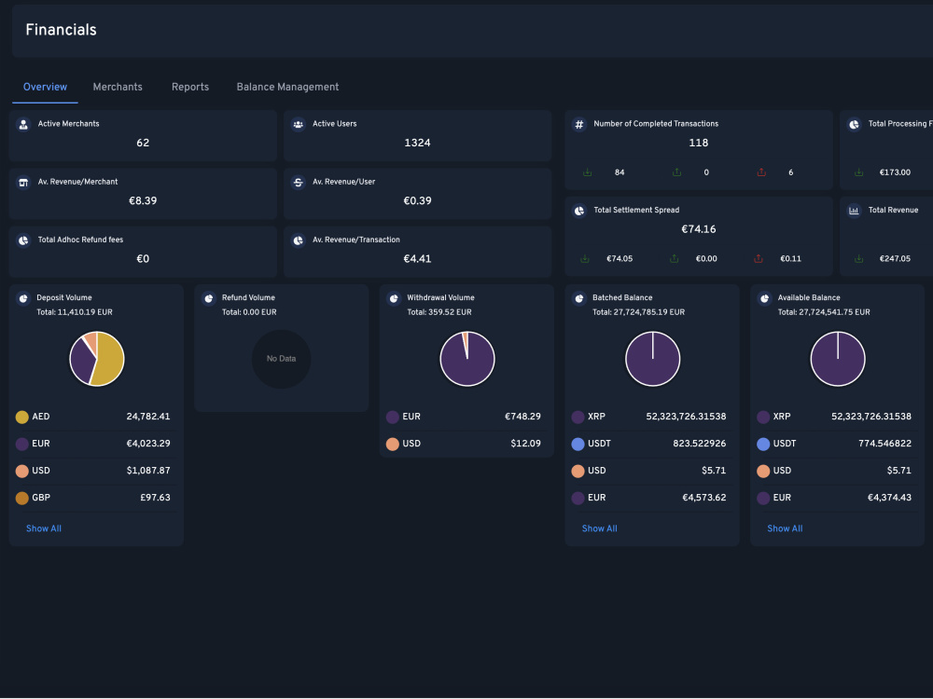The height and width of the screenshot is (699, 933).
Task: Click the $1,087.87 USD deposit amount
Action: (148, 471)
